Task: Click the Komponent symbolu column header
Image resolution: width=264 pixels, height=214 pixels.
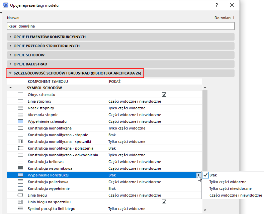Action: 67,82
